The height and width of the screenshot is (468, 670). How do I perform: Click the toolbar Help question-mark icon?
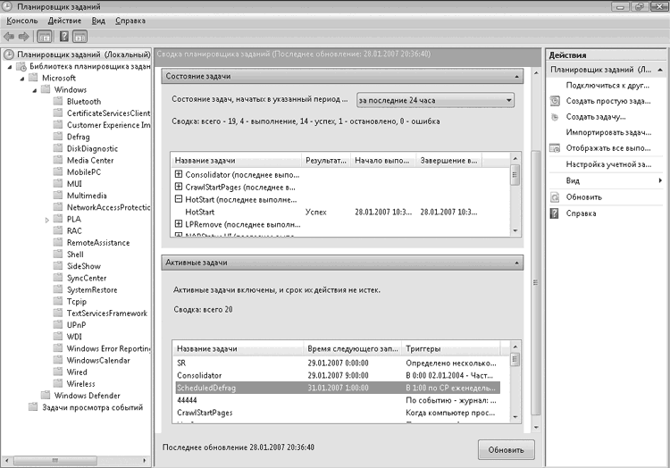point(63,37)
